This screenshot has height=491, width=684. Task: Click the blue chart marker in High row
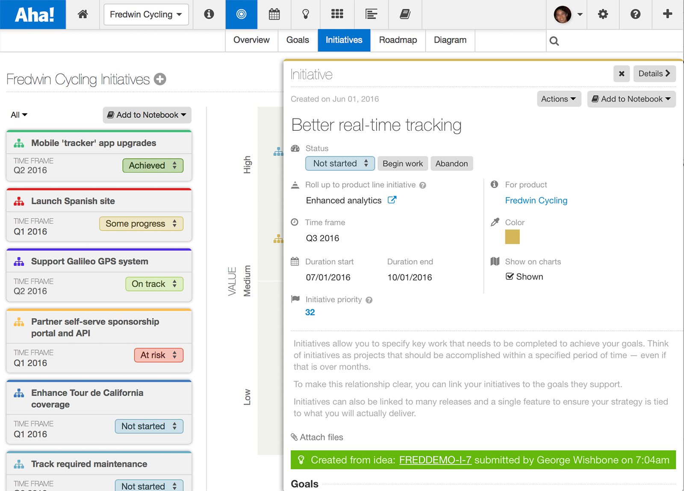(x=278, y=151)
